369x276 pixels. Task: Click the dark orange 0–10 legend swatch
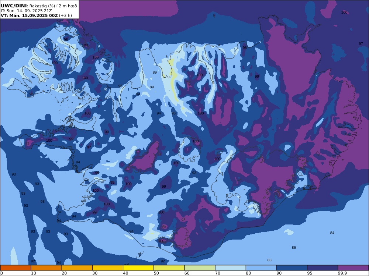(x=15, y=268)
